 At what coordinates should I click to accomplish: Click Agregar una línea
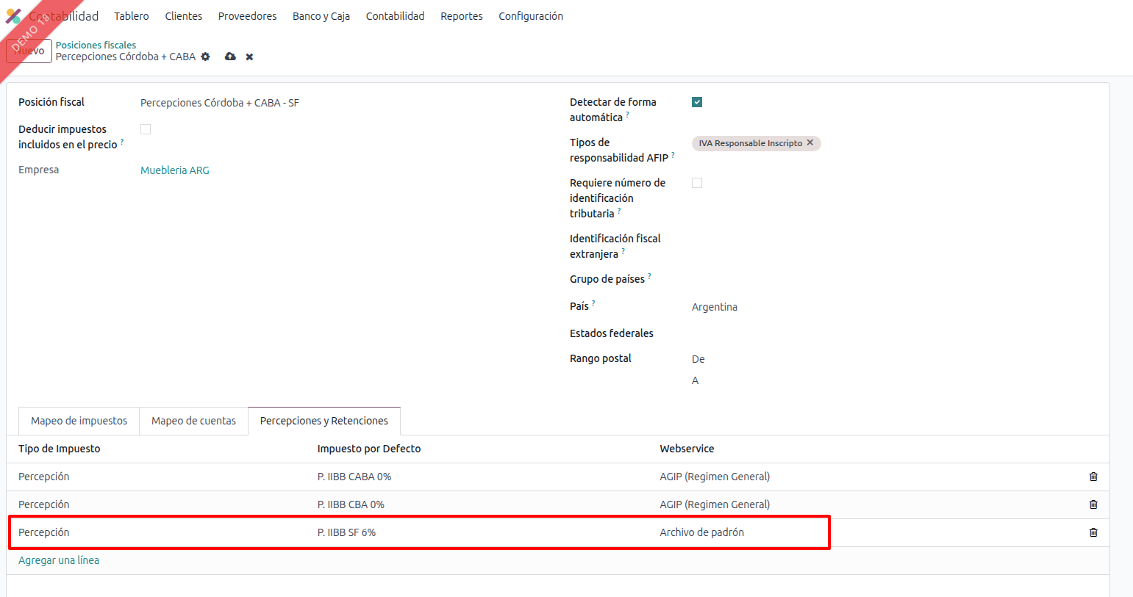59,560
